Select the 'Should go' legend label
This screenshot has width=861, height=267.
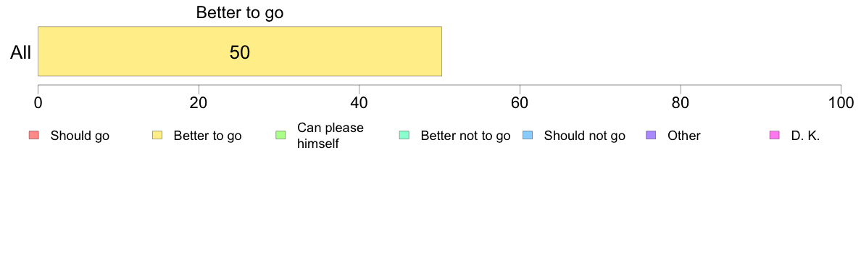tap(80, 136)
